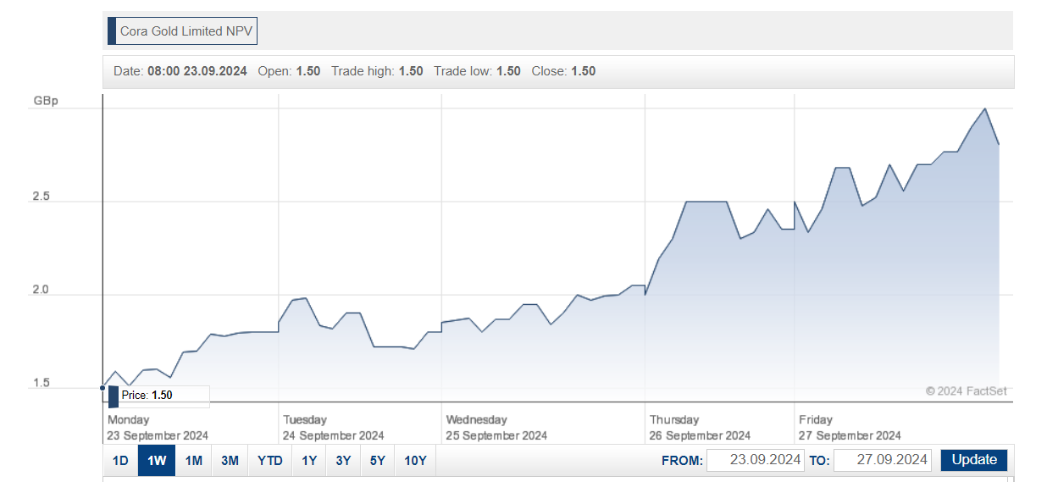Show the YTD price range

270,460
